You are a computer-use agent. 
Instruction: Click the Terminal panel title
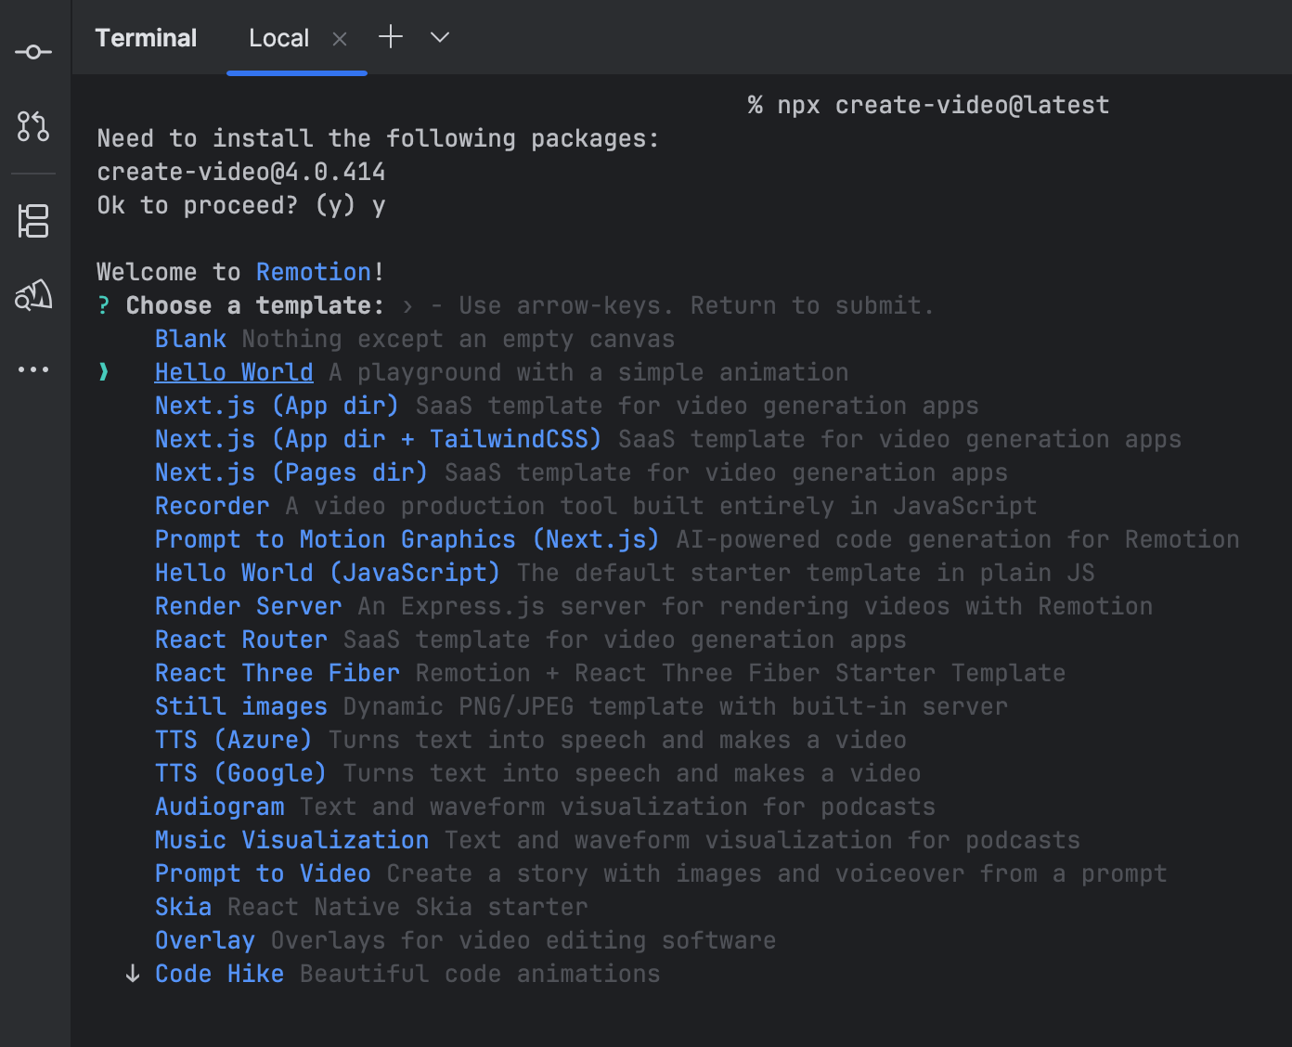point(146,38)
